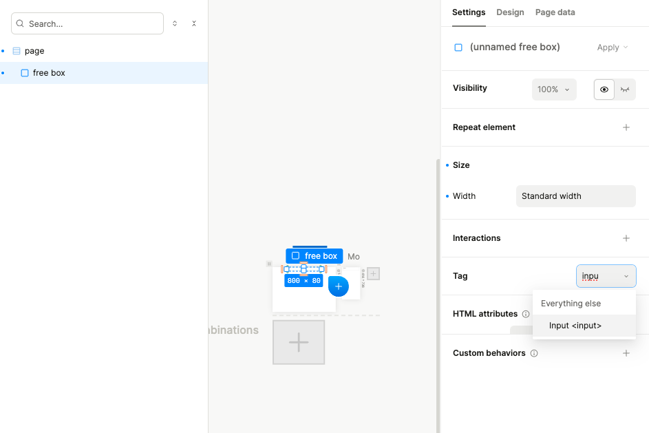This screenshot has height=433, width=649.
Task: Click the collapse all tree icon
Action: click(194, 23)
